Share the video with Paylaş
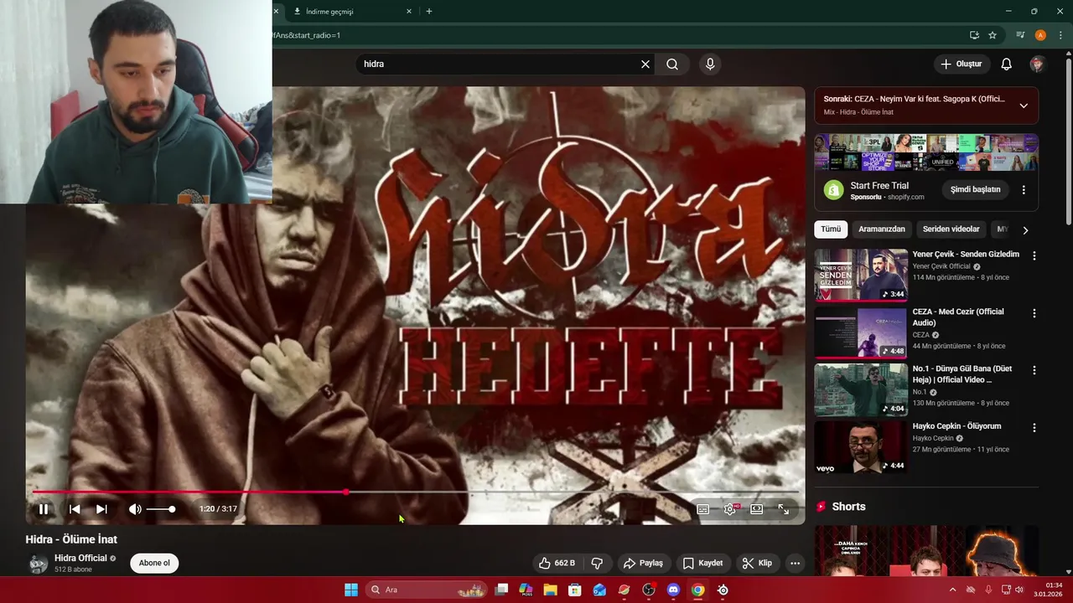The image size is (1073, 603). coord(643,563)
